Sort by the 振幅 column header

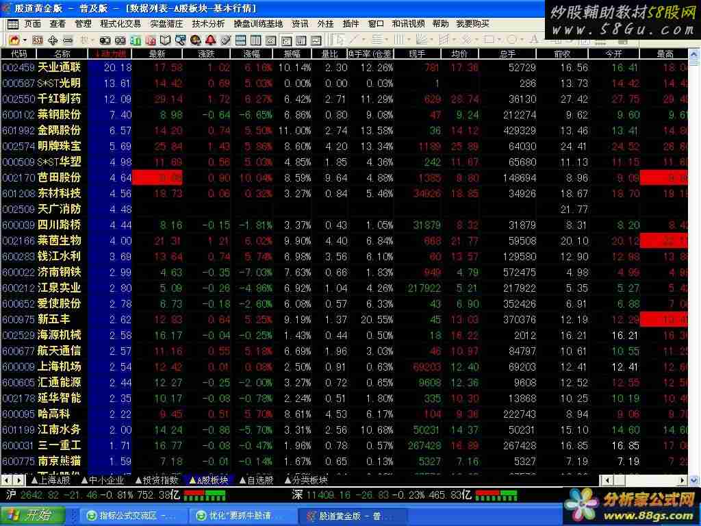(292, 53)
